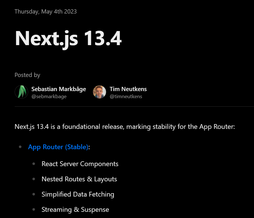
Task: Select the React Server Components list item
Action: [80, 164]
